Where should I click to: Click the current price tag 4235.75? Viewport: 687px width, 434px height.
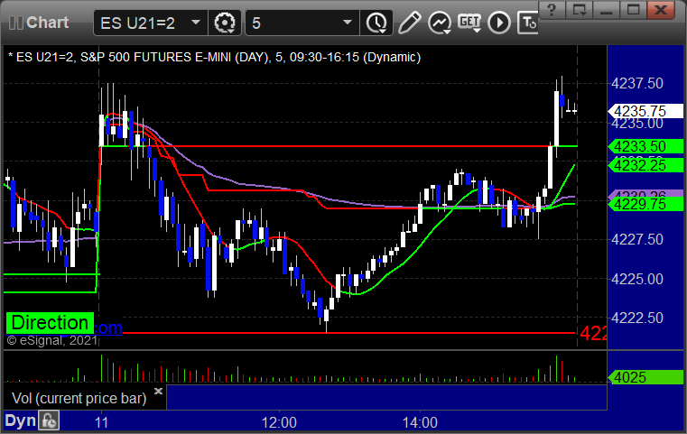click(645, 111)
